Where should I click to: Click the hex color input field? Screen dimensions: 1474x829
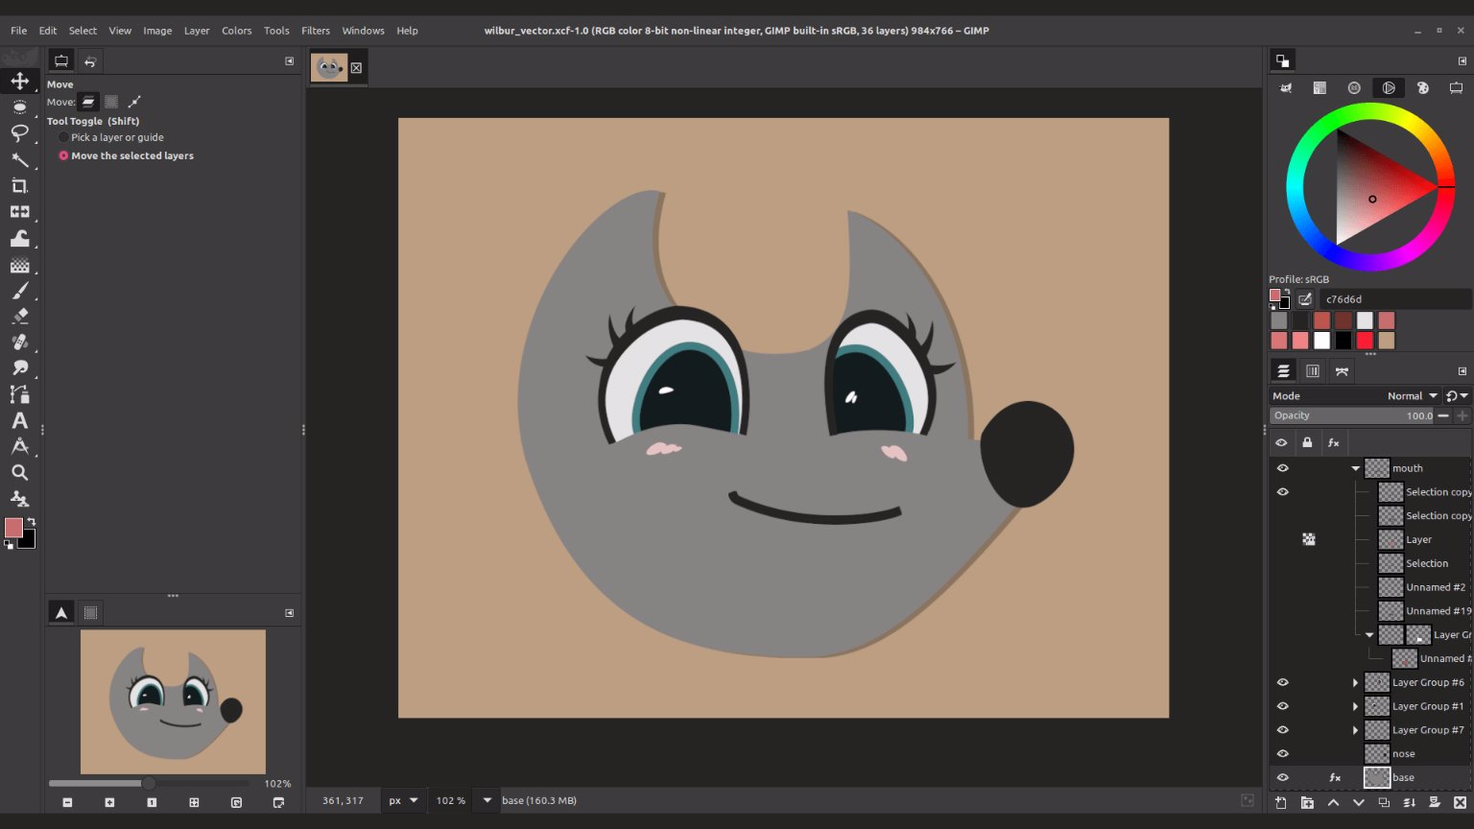click(1391, 299)
